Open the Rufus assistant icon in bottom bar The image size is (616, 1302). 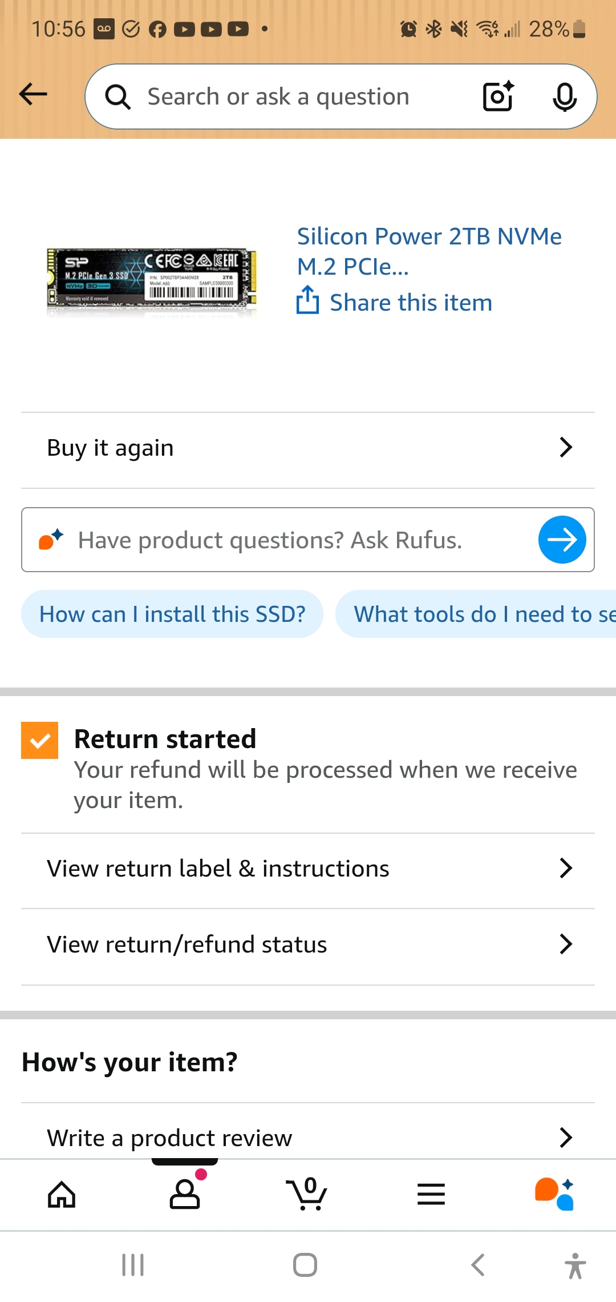click(x=554, y=1194)
